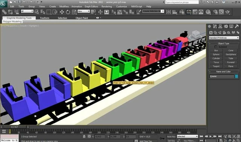The height and width of the screenshot is (142, 241).
Task: Click the GeoSphere primitive button
Action: 231,54
